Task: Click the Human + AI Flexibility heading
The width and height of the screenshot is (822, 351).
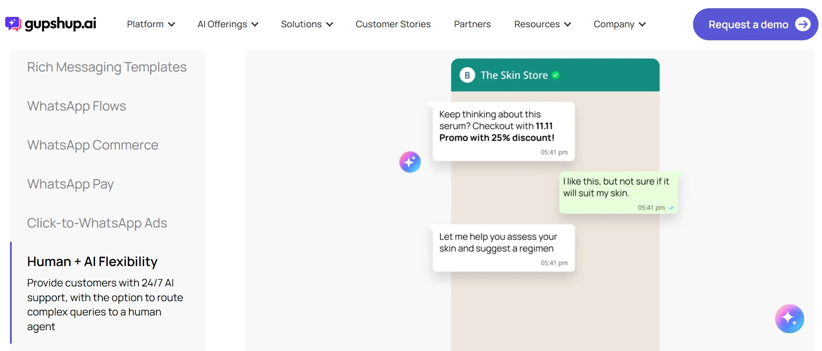Action: [x=92, y=262]
